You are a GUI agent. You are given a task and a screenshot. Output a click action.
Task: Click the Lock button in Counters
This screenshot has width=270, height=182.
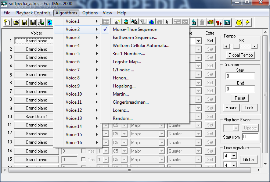[x=249, y=108]
